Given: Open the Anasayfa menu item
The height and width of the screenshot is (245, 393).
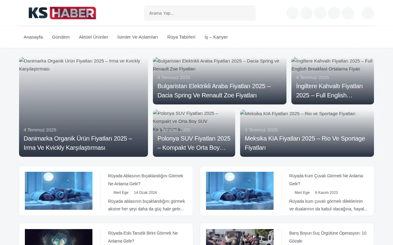Looking at the screenshot, I should tap(33, 37).
